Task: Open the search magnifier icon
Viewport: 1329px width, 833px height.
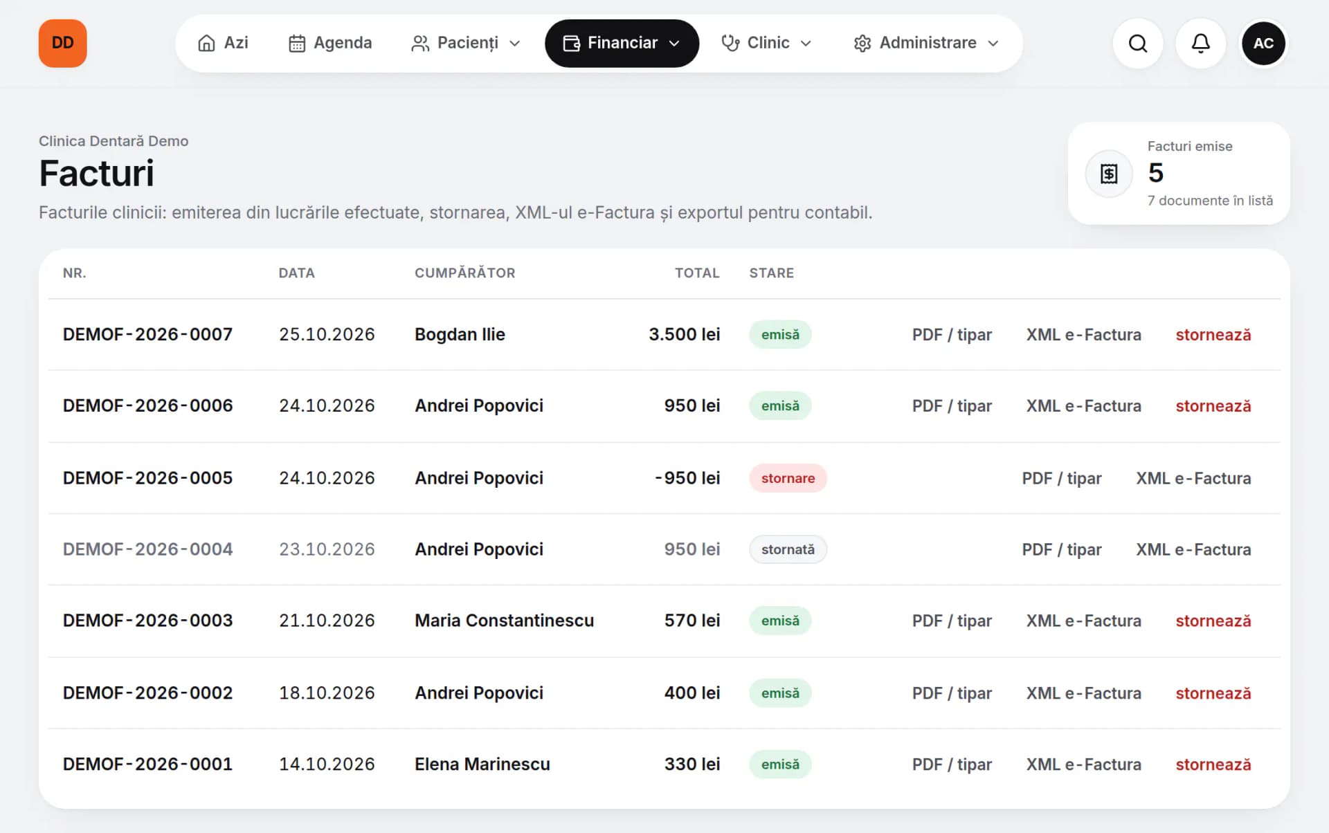Action: 1137,44
